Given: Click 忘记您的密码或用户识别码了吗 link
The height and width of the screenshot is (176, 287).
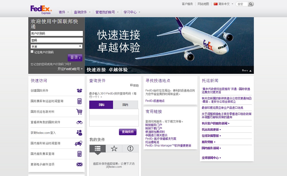Looking at the screenshot, I should (x=51, y=64).
